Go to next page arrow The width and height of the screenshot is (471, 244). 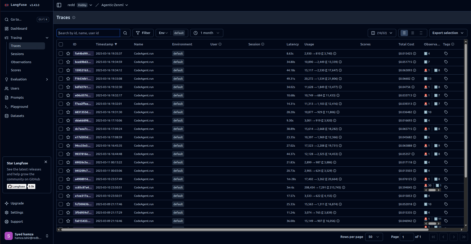tap(454, 237)
